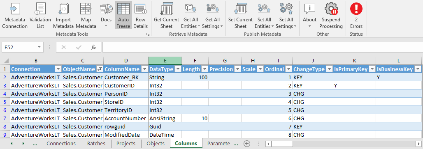Open Metadata Tools group dialog launcher
The height and width of the screenshot is (149, 423).
pyautogui.click(x=148, y=34)
